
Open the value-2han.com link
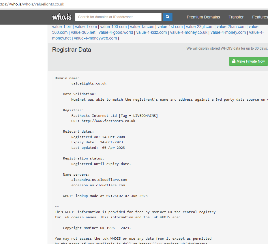pyautogui.click(x=231, y=27)
